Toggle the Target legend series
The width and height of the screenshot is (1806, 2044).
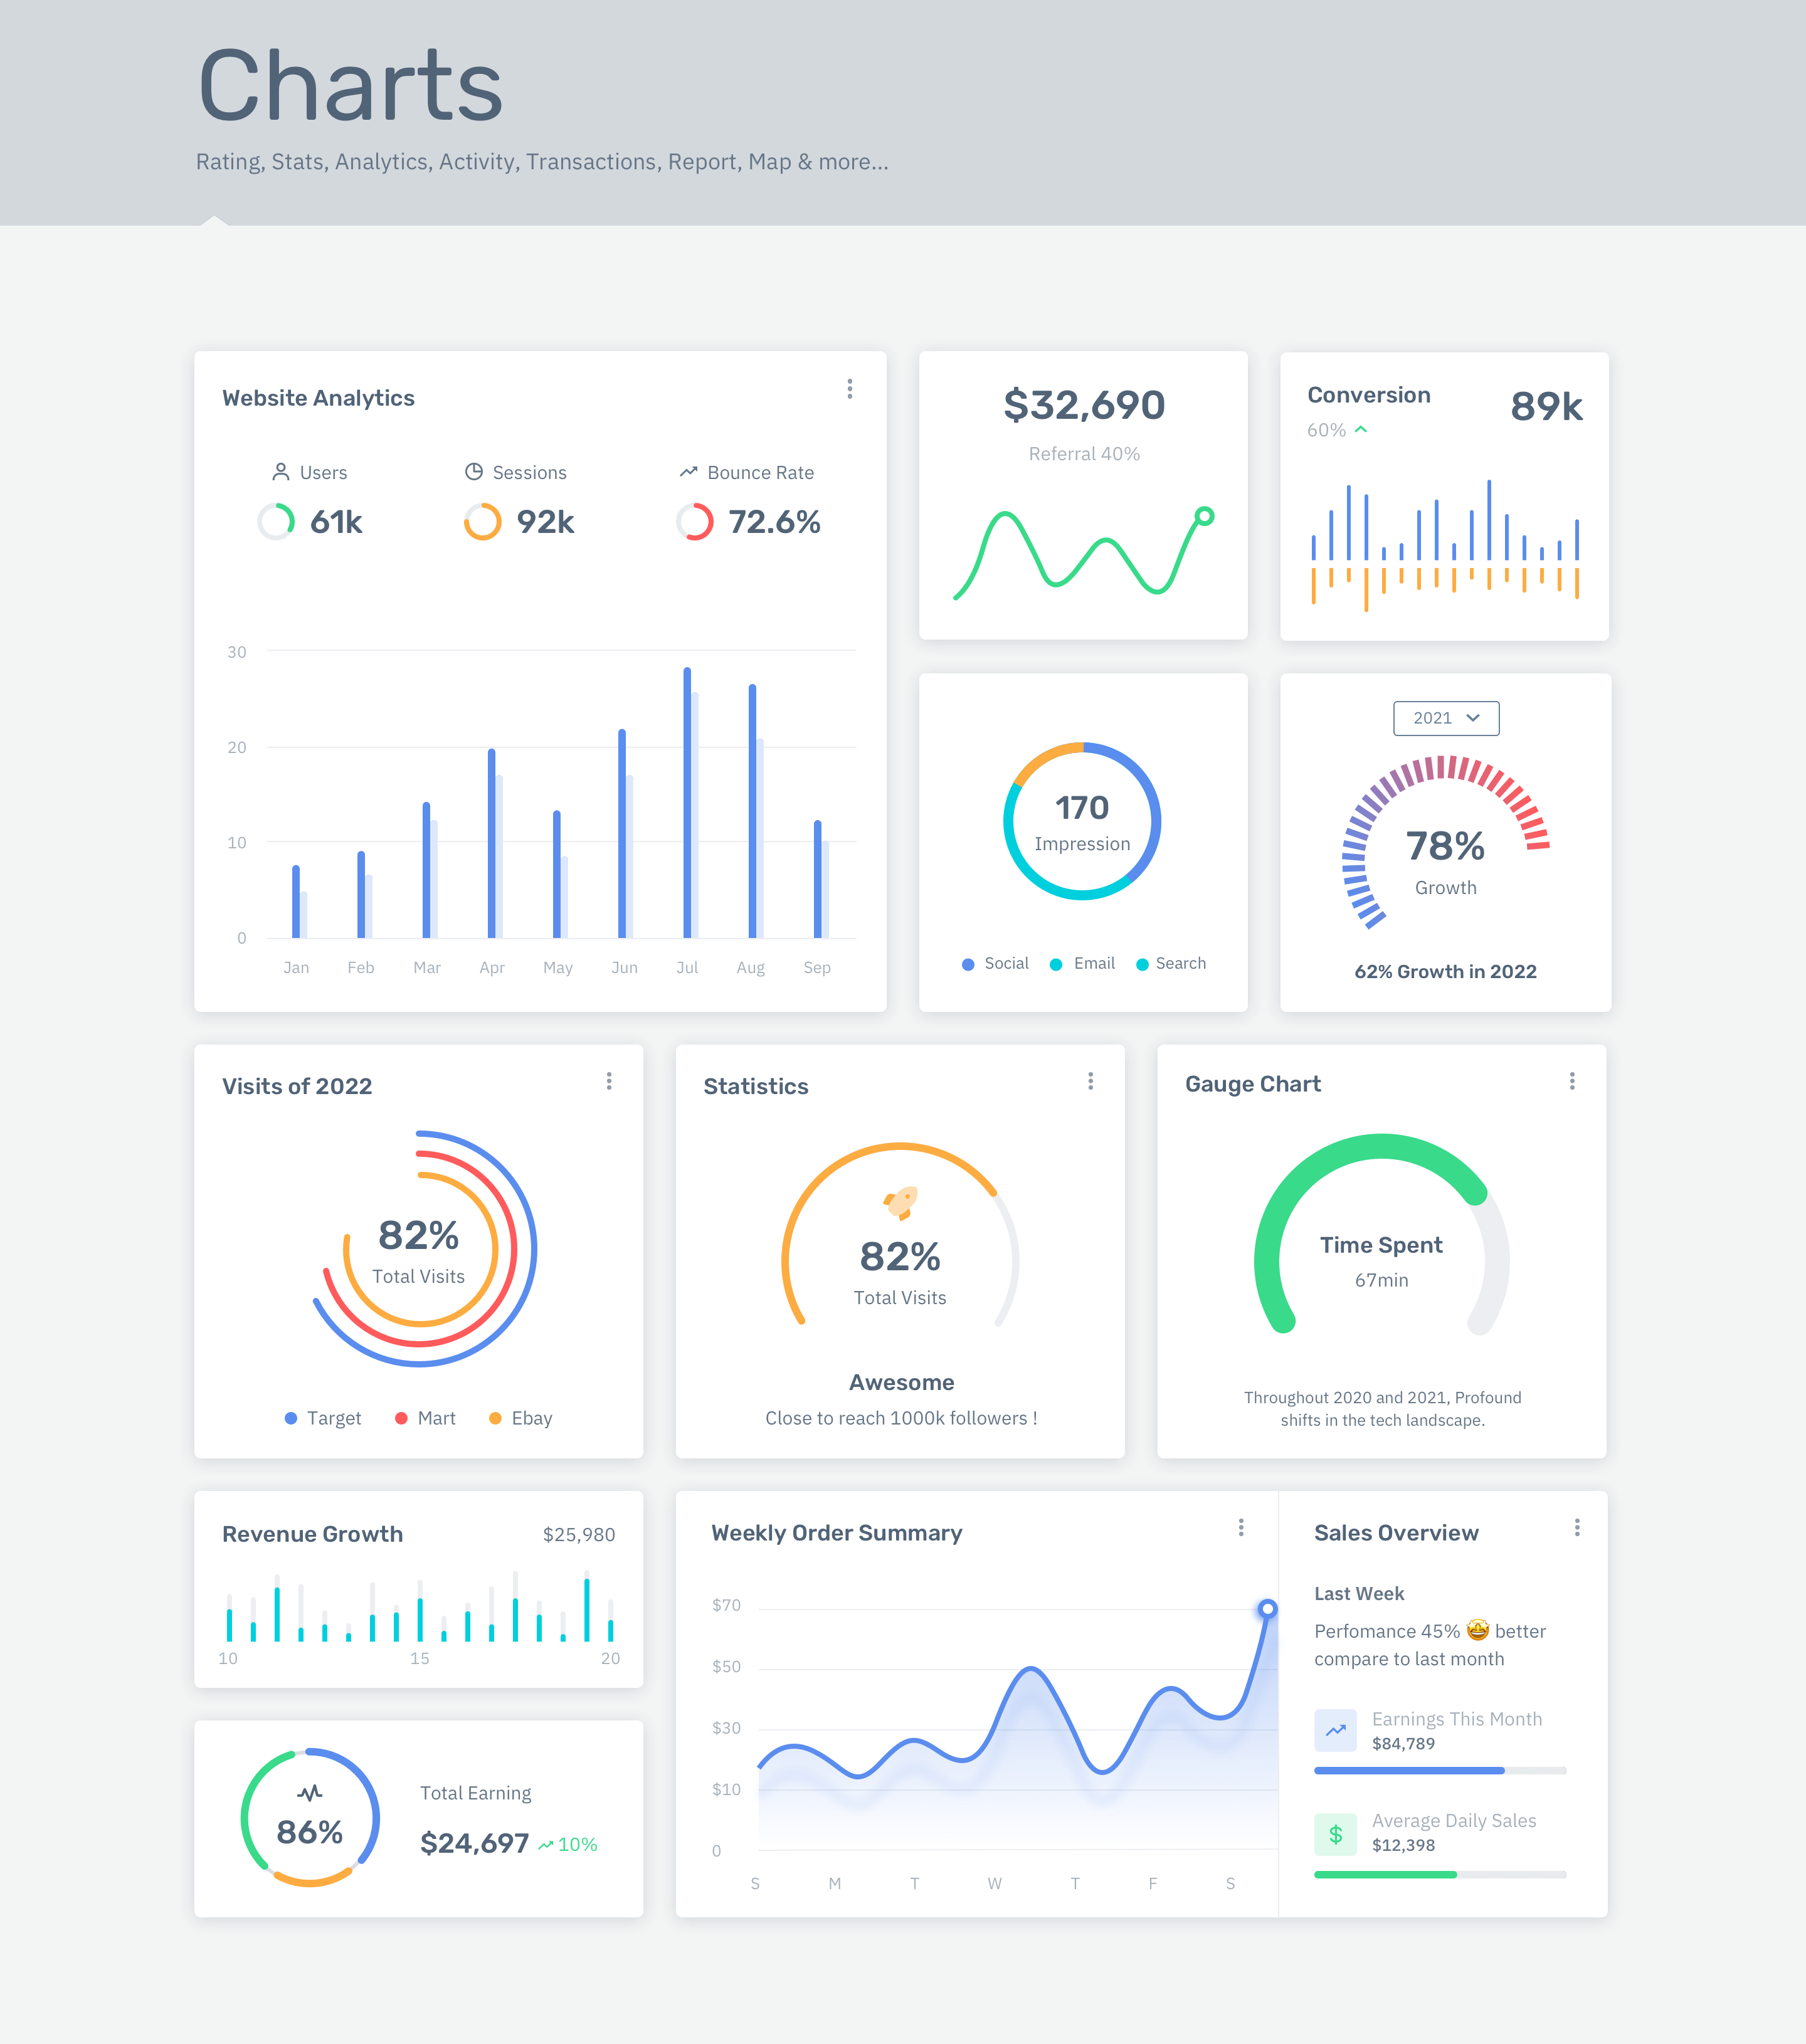click(x=322, y=1418)
